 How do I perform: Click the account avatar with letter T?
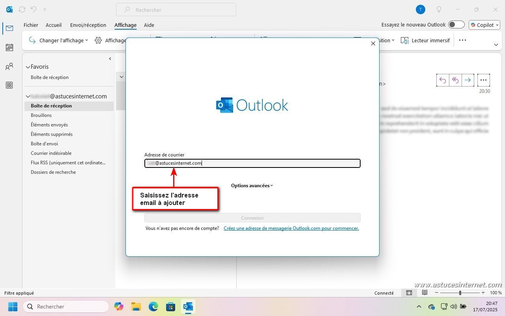[x=421, y=9]
